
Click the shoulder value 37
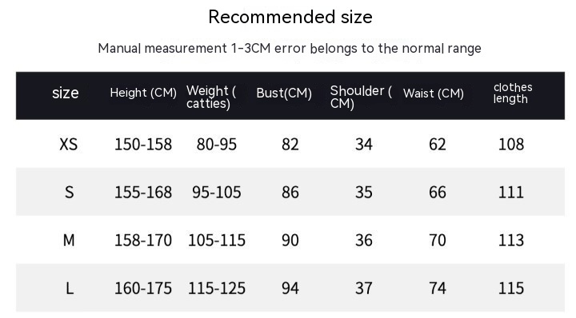(x=364, y=288)
